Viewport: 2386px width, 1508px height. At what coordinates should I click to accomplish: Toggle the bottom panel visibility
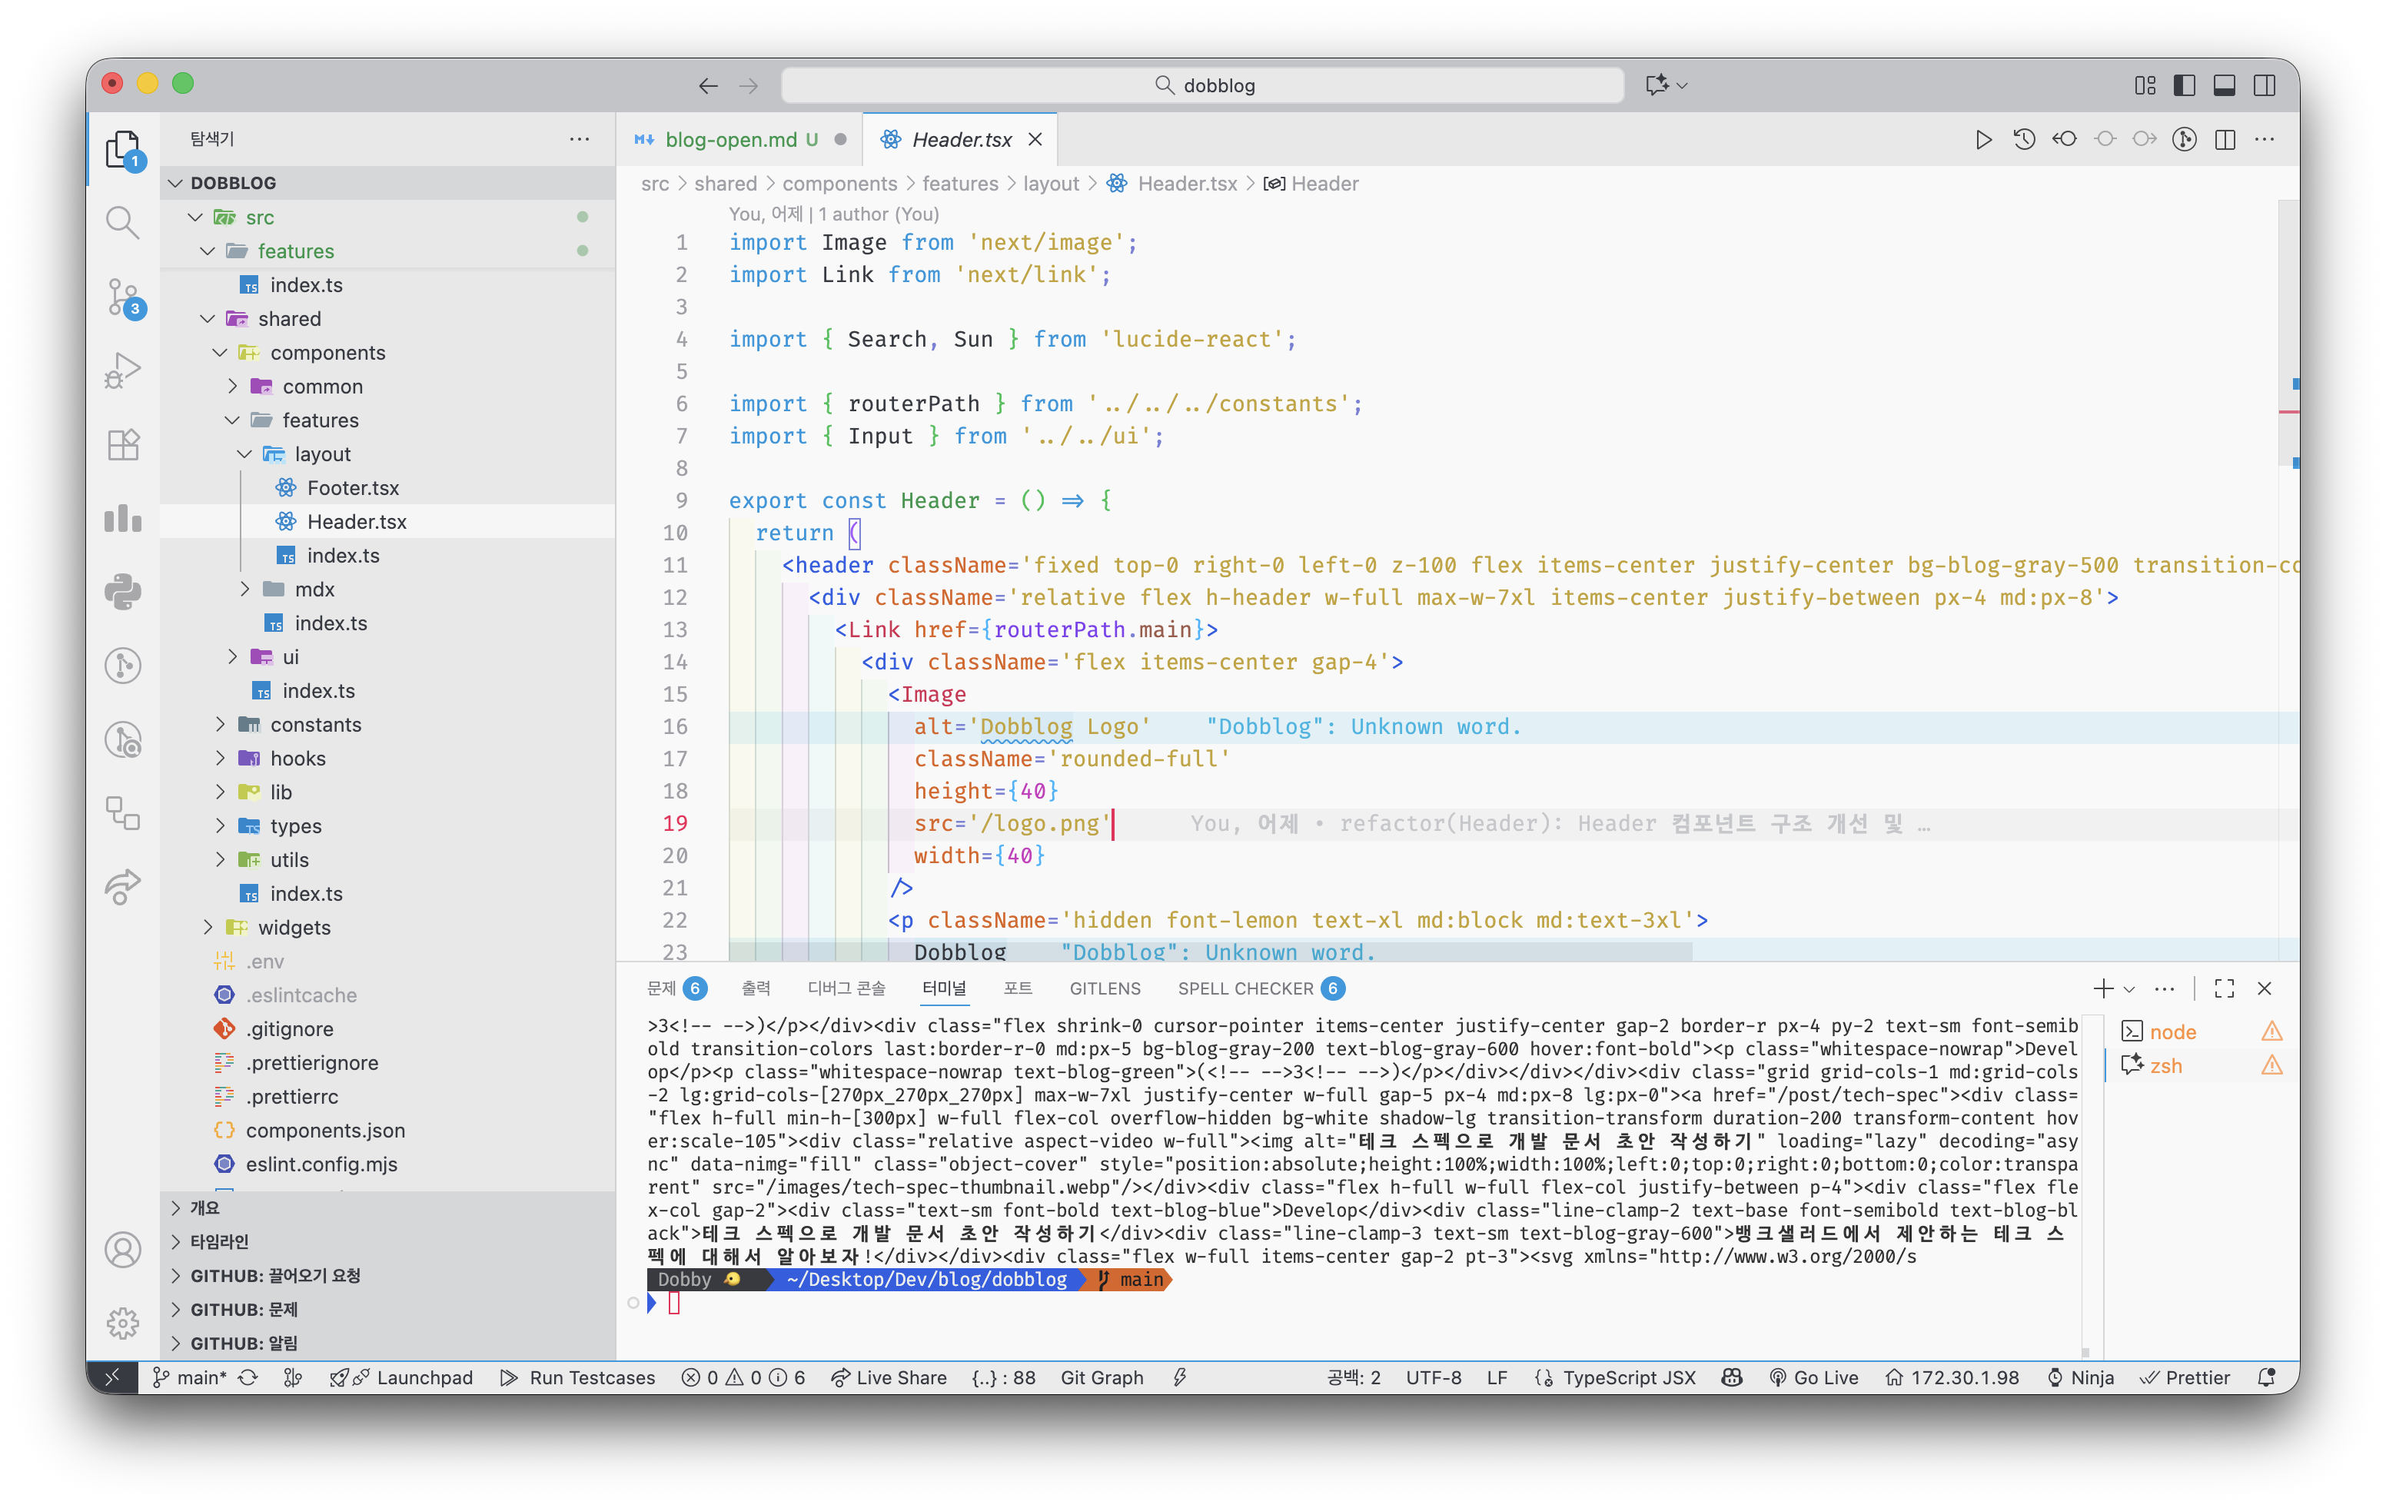(x=2224, y=85)
